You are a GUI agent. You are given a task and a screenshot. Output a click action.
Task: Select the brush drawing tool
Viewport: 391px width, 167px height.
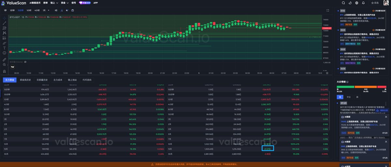tap(5, 43)
